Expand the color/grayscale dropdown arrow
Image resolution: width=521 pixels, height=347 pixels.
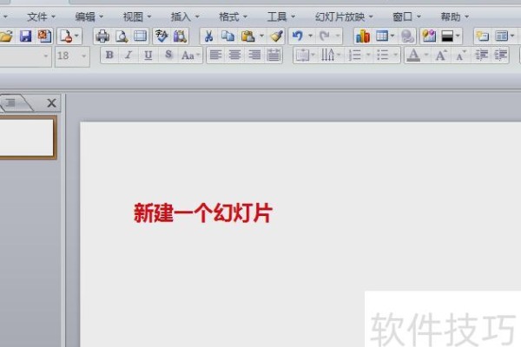458,36
